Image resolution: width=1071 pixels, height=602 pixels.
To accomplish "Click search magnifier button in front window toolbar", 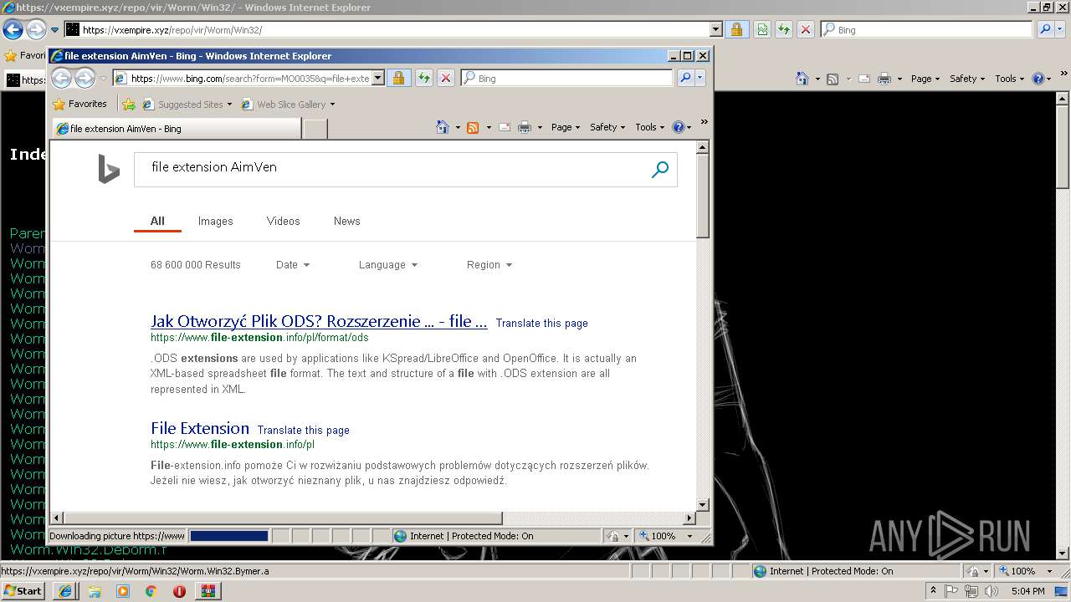I will pos(685,78).
